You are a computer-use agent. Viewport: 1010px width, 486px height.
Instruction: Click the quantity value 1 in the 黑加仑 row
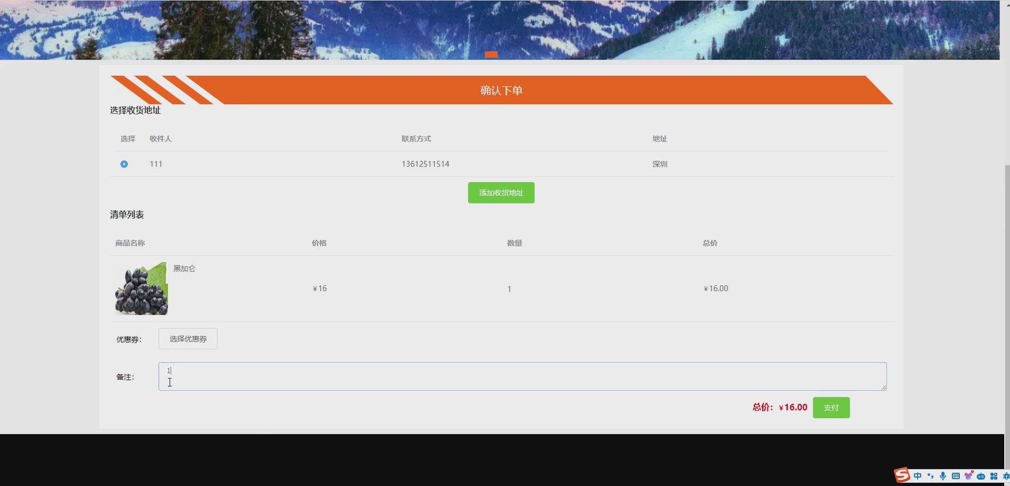click(x=509, y=289)
